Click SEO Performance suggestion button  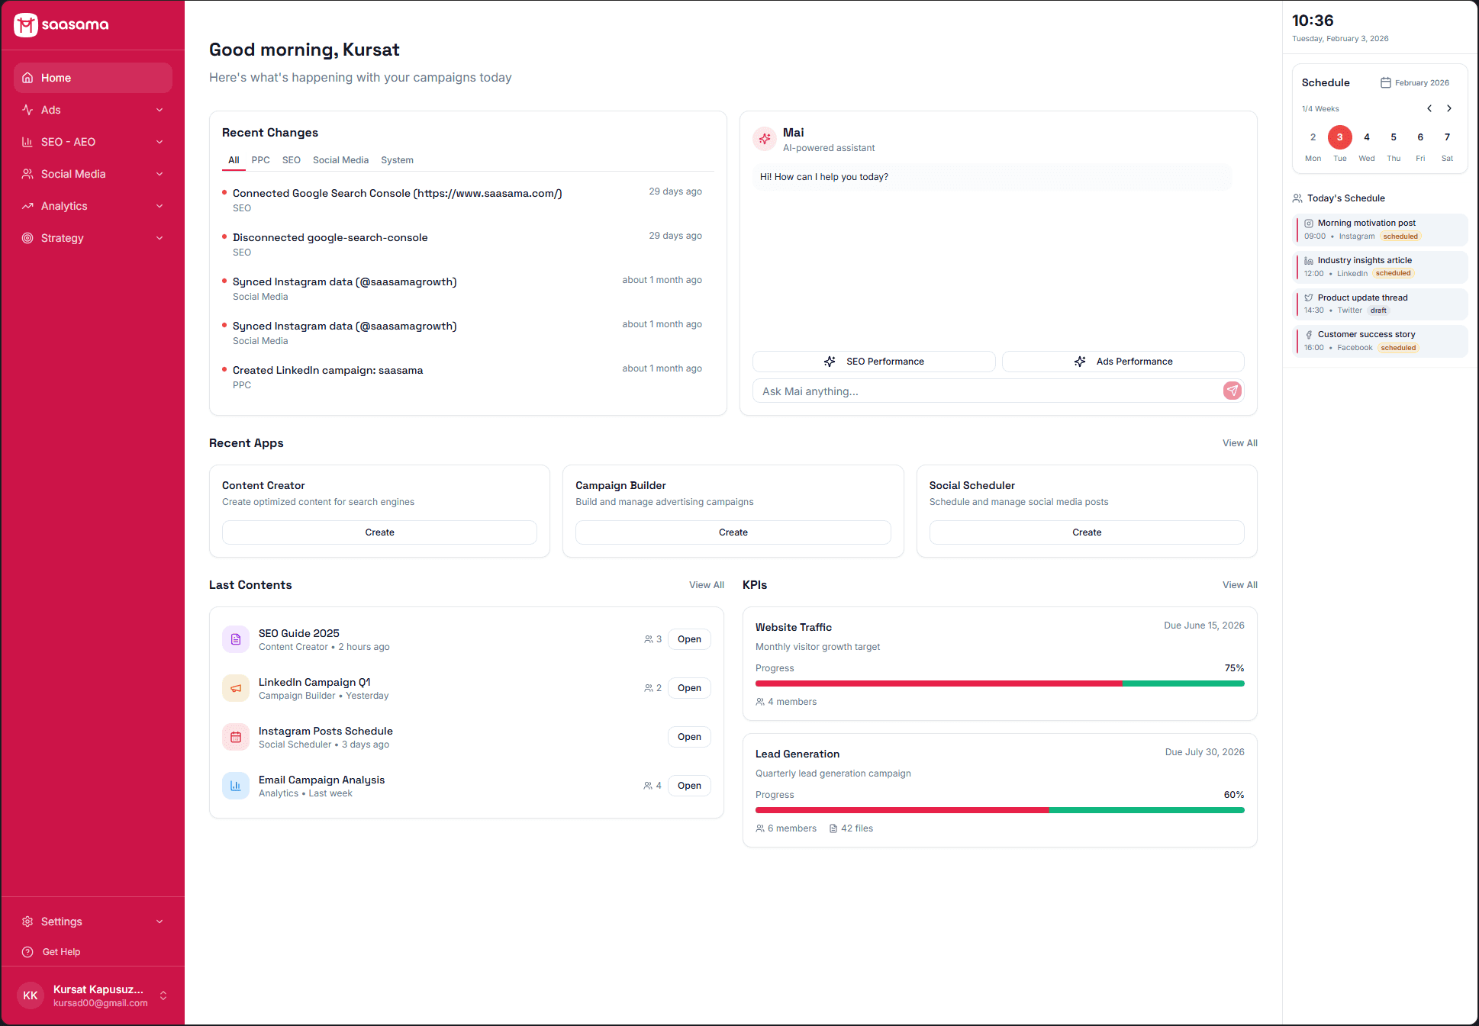pyautogui.click(x=874, y=362)
